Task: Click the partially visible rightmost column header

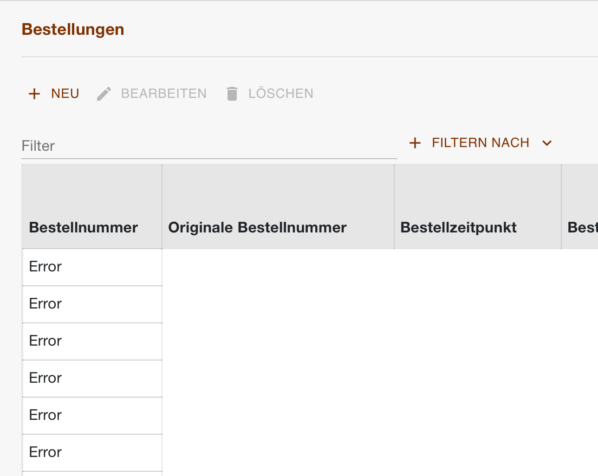Action: pyautogui.click(x=580, y=227)
